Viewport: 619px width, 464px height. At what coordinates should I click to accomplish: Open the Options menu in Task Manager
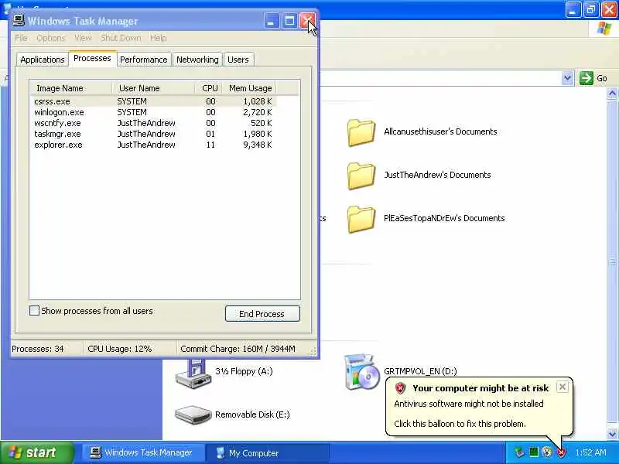pyautogui.click(x=50, y=38)
